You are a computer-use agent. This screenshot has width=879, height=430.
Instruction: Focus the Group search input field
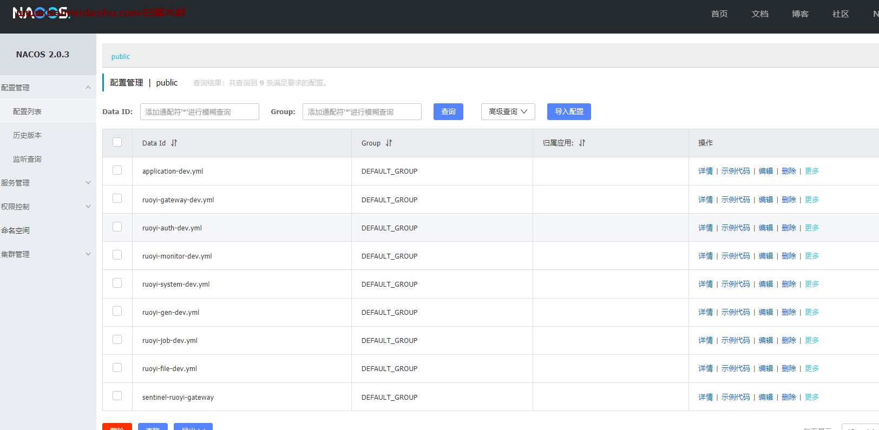362,111
